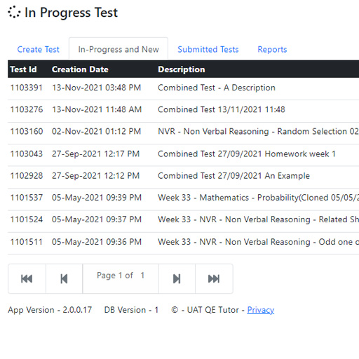
Task: Select Homework week 1 test row
Action: click(184, 154)
